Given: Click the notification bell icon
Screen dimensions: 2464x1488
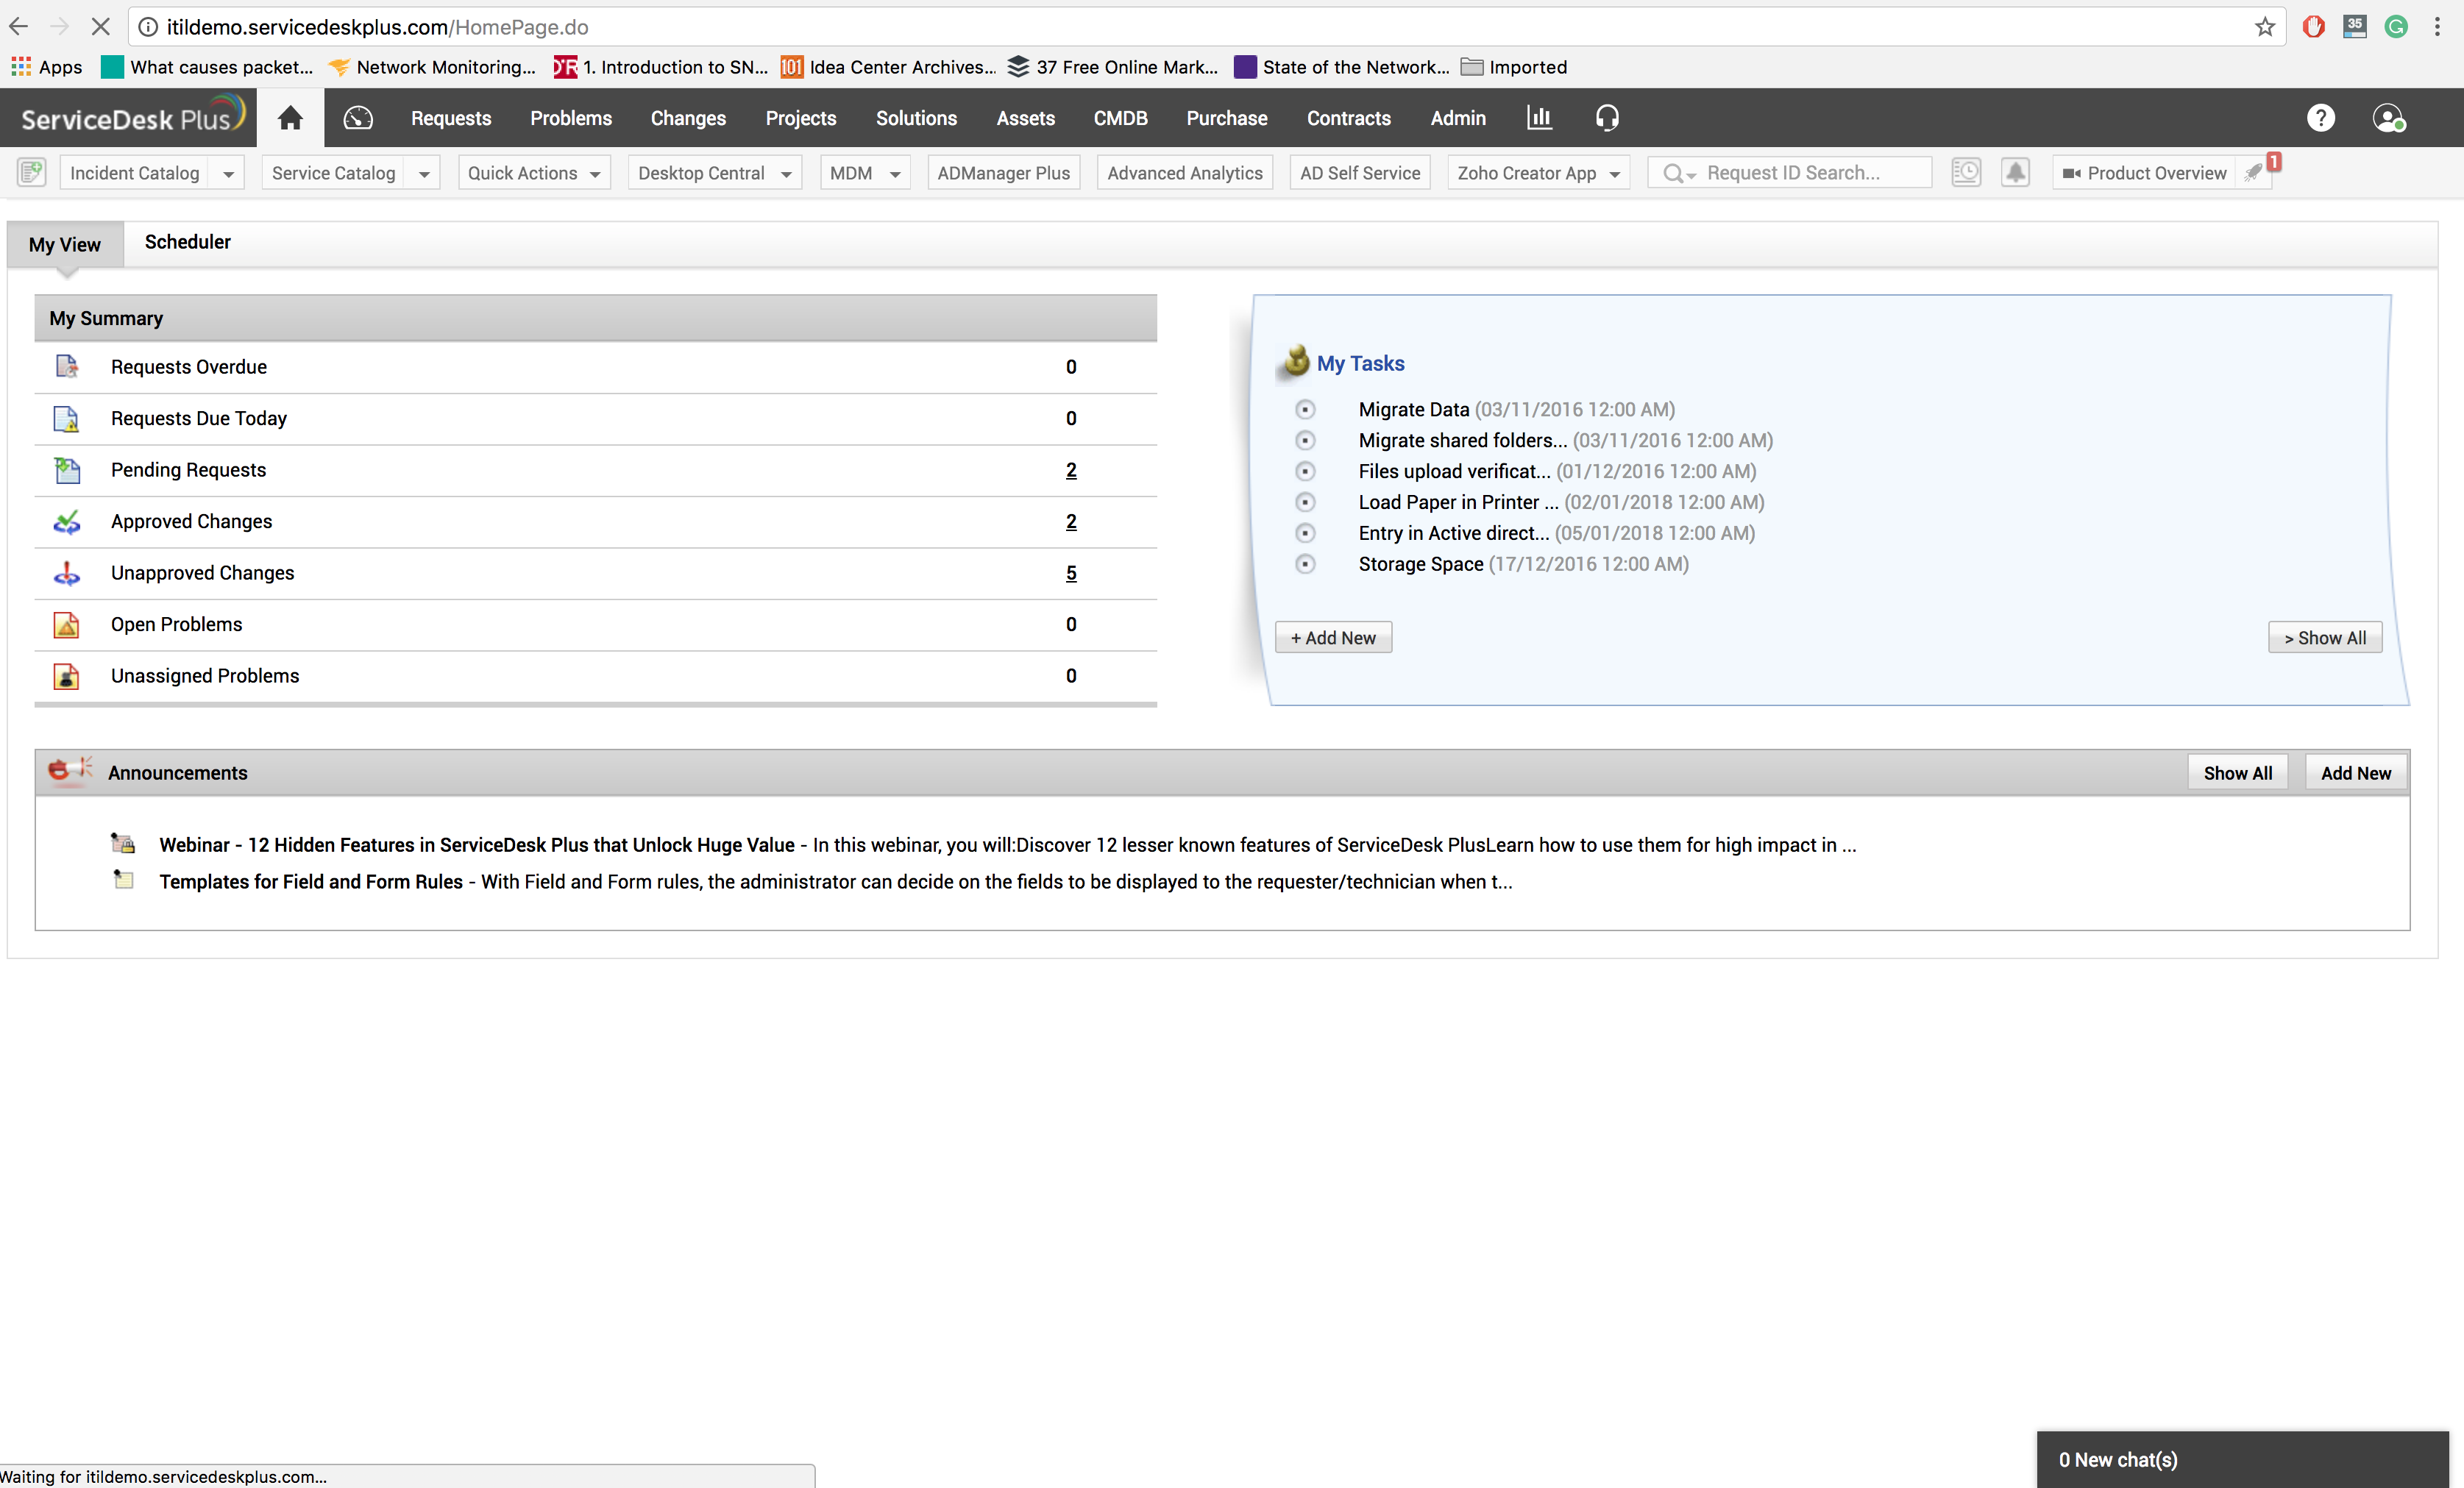Looking at the screenshot, I should pyautogui.click(x=2015, y=173).
